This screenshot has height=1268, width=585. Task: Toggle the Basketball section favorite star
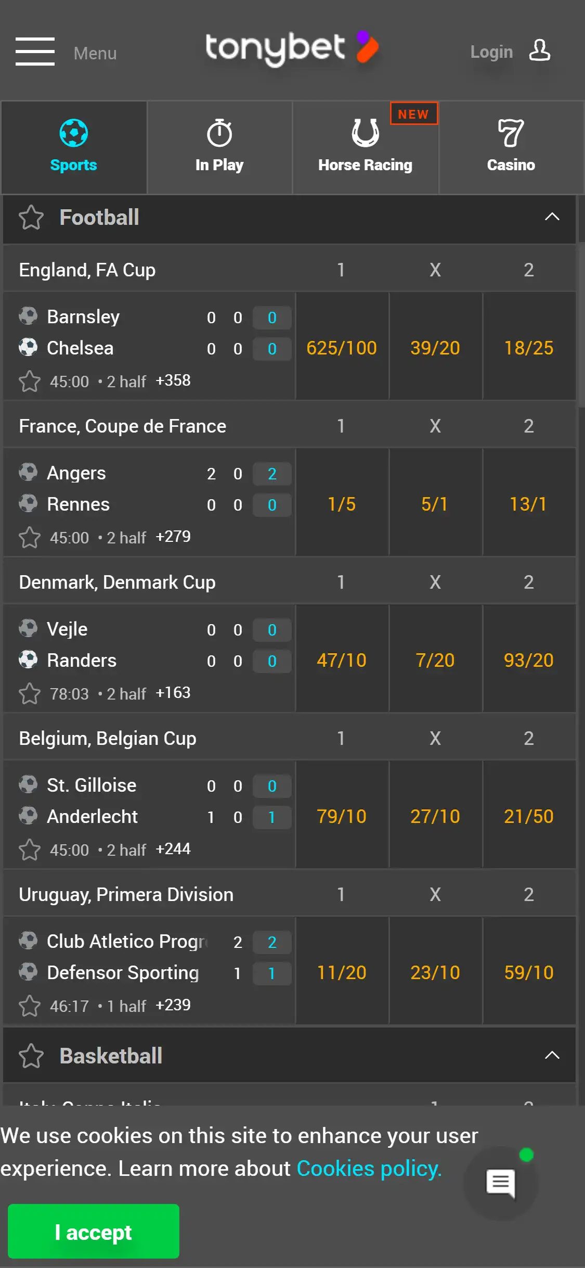point(31,1056)
